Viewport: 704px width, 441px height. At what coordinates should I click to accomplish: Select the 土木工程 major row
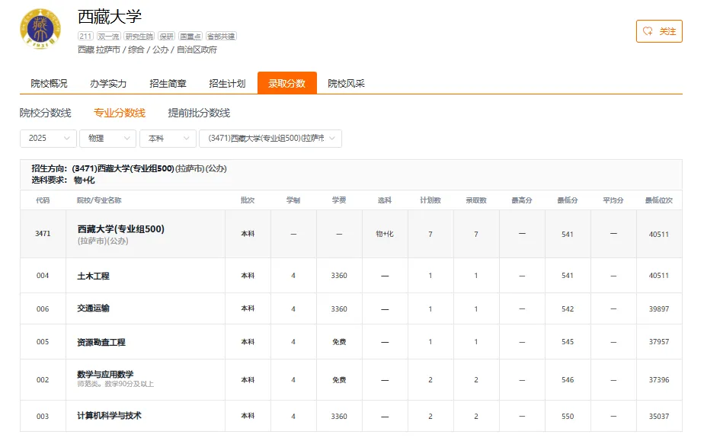coord(351,276)
